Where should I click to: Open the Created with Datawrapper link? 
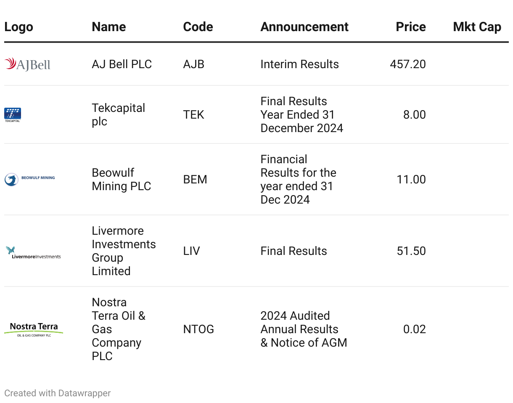(x=58, y=393)
